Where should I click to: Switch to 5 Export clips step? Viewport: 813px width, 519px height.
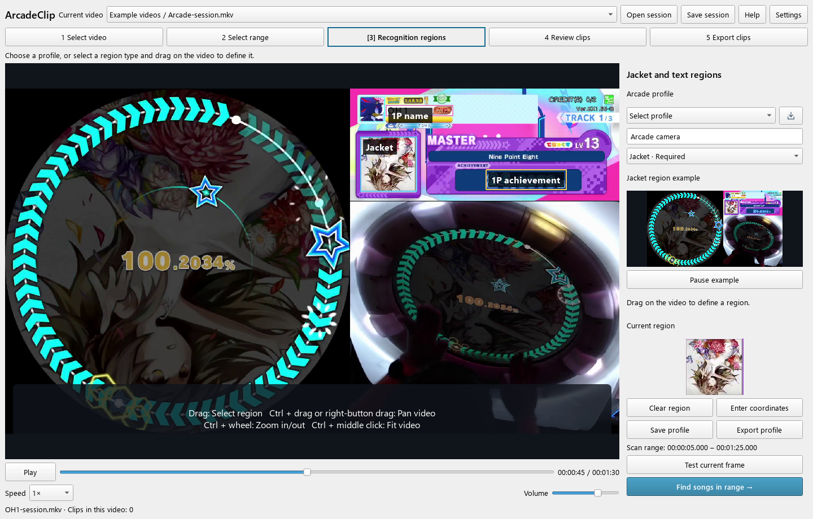(728, 37)
